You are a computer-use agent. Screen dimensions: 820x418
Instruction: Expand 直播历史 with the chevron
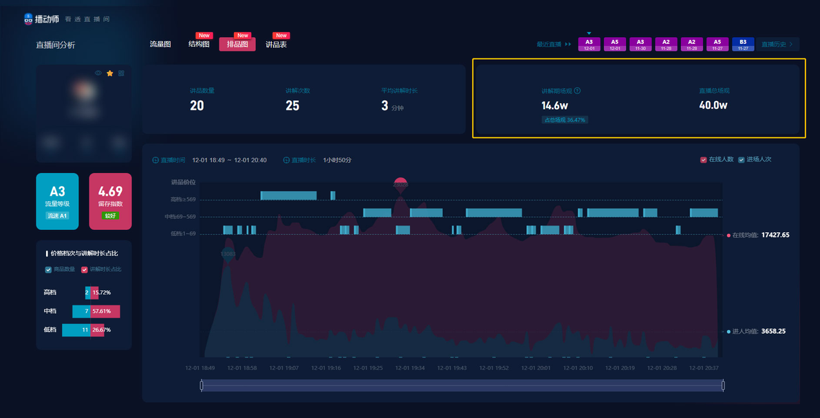click(777, 45)
